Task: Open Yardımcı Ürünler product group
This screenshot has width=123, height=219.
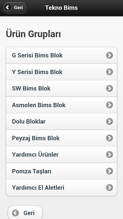Action: click(x=61, y=154)
